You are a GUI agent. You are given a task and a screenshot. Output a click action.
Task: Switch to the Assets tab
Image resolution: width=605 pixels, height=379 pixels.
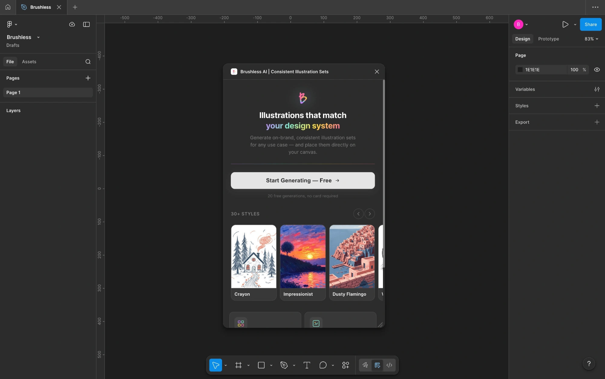(x=29, y=62)
